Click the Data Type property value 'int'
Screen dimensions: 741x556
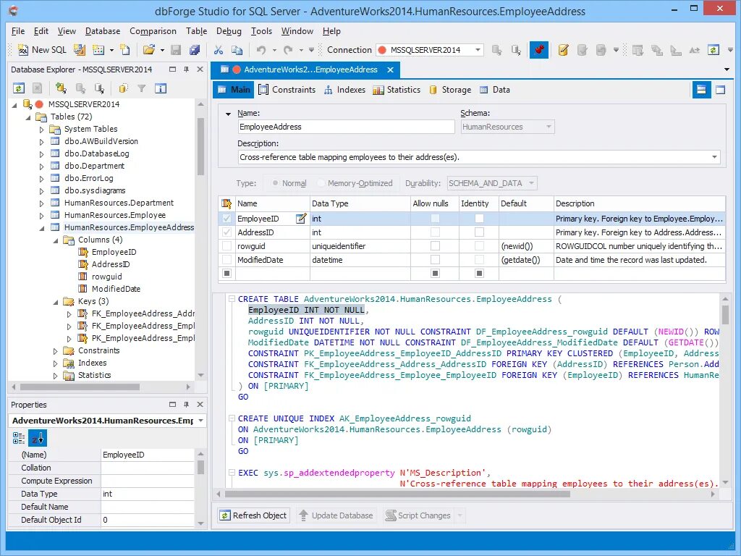(x=148, y=494)
